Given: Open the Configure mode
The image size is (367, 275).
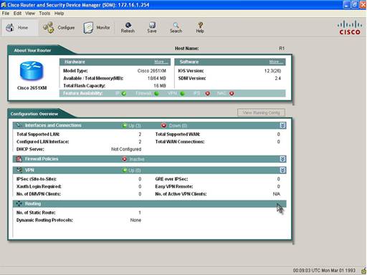Looking at the screenshot, I should point(59,28).
